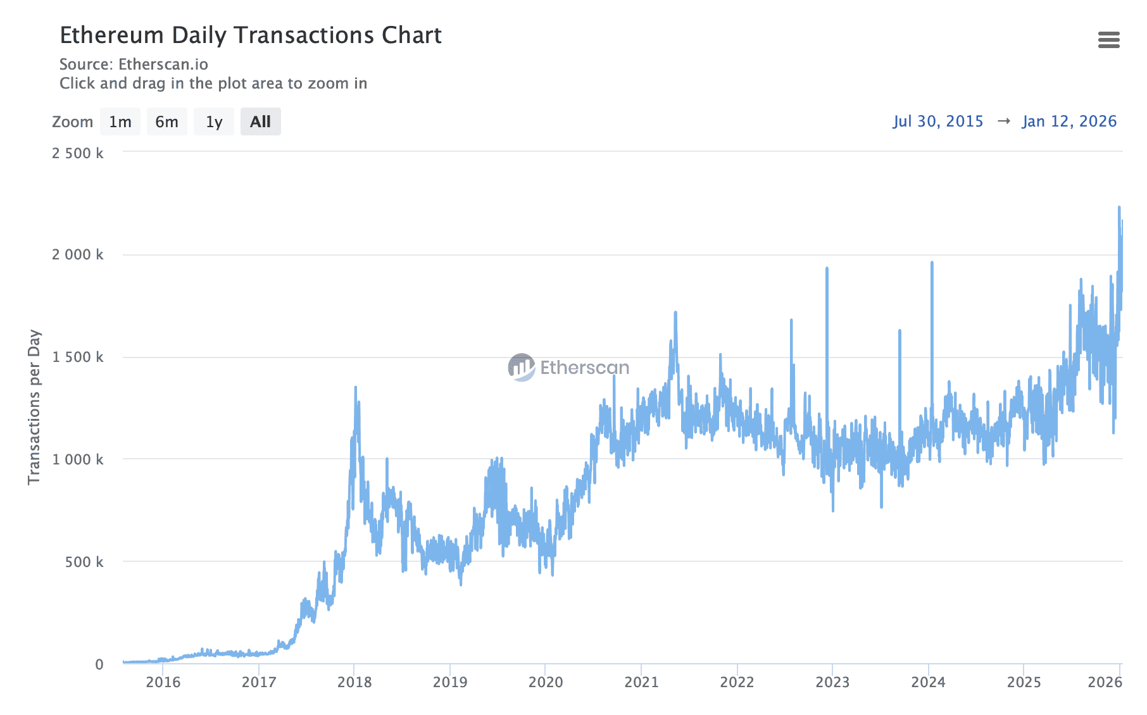Click the 2 000 k y-axis label
Screen dimensions: 1147x715
77,254
